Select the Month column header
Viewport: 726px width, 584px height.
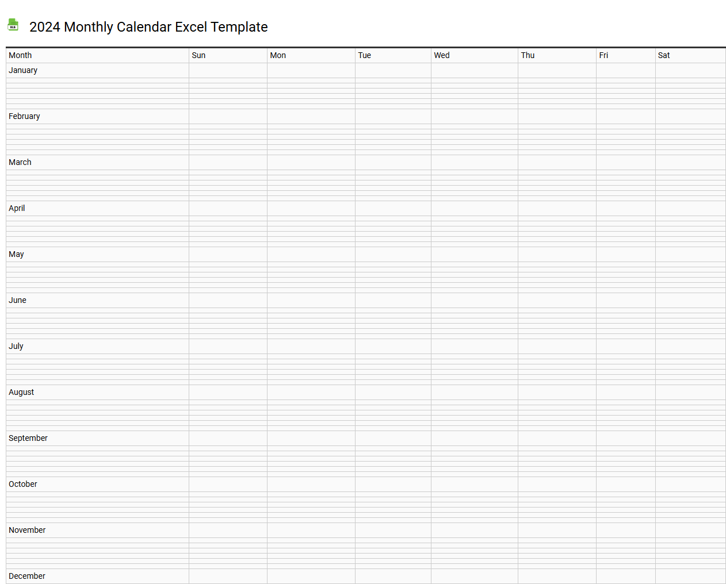point(20,55)
